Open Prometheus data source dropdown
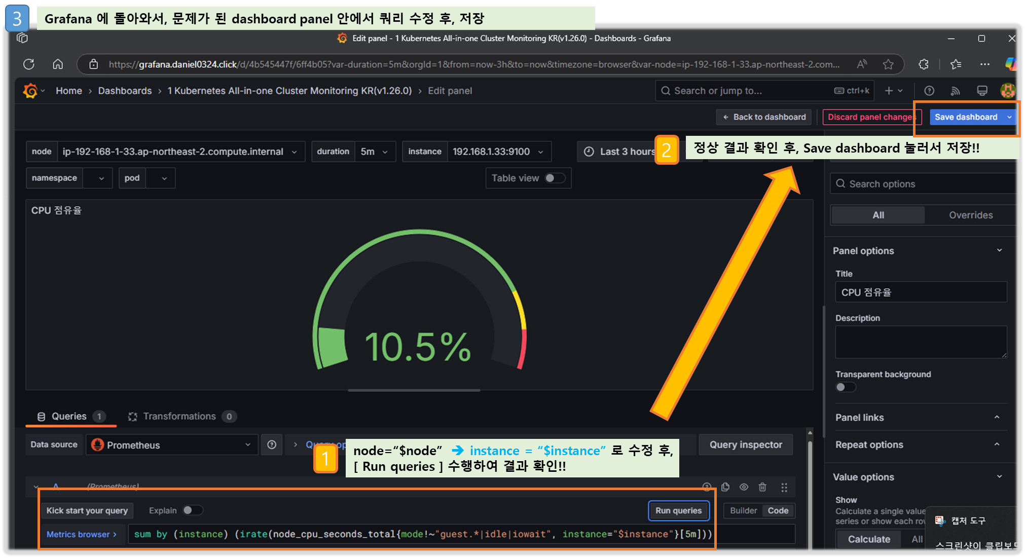1025x558 pixels. [x=172, y=444]
